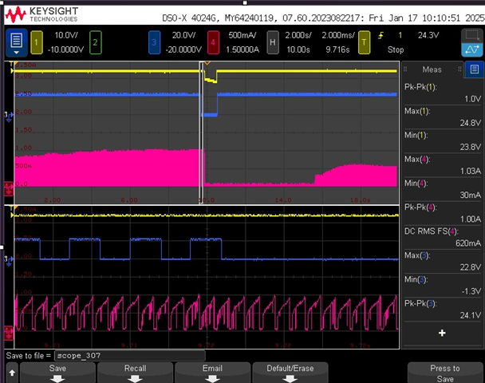Click the channel 4 ground marker in lower plot

[x=8, y=333]
